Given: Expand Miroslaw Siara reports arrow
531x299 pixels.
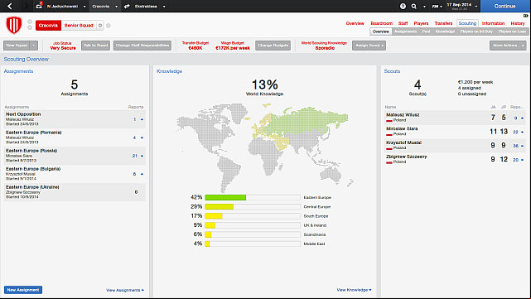Looking at the screenshot, I should [x=522, y=132].
